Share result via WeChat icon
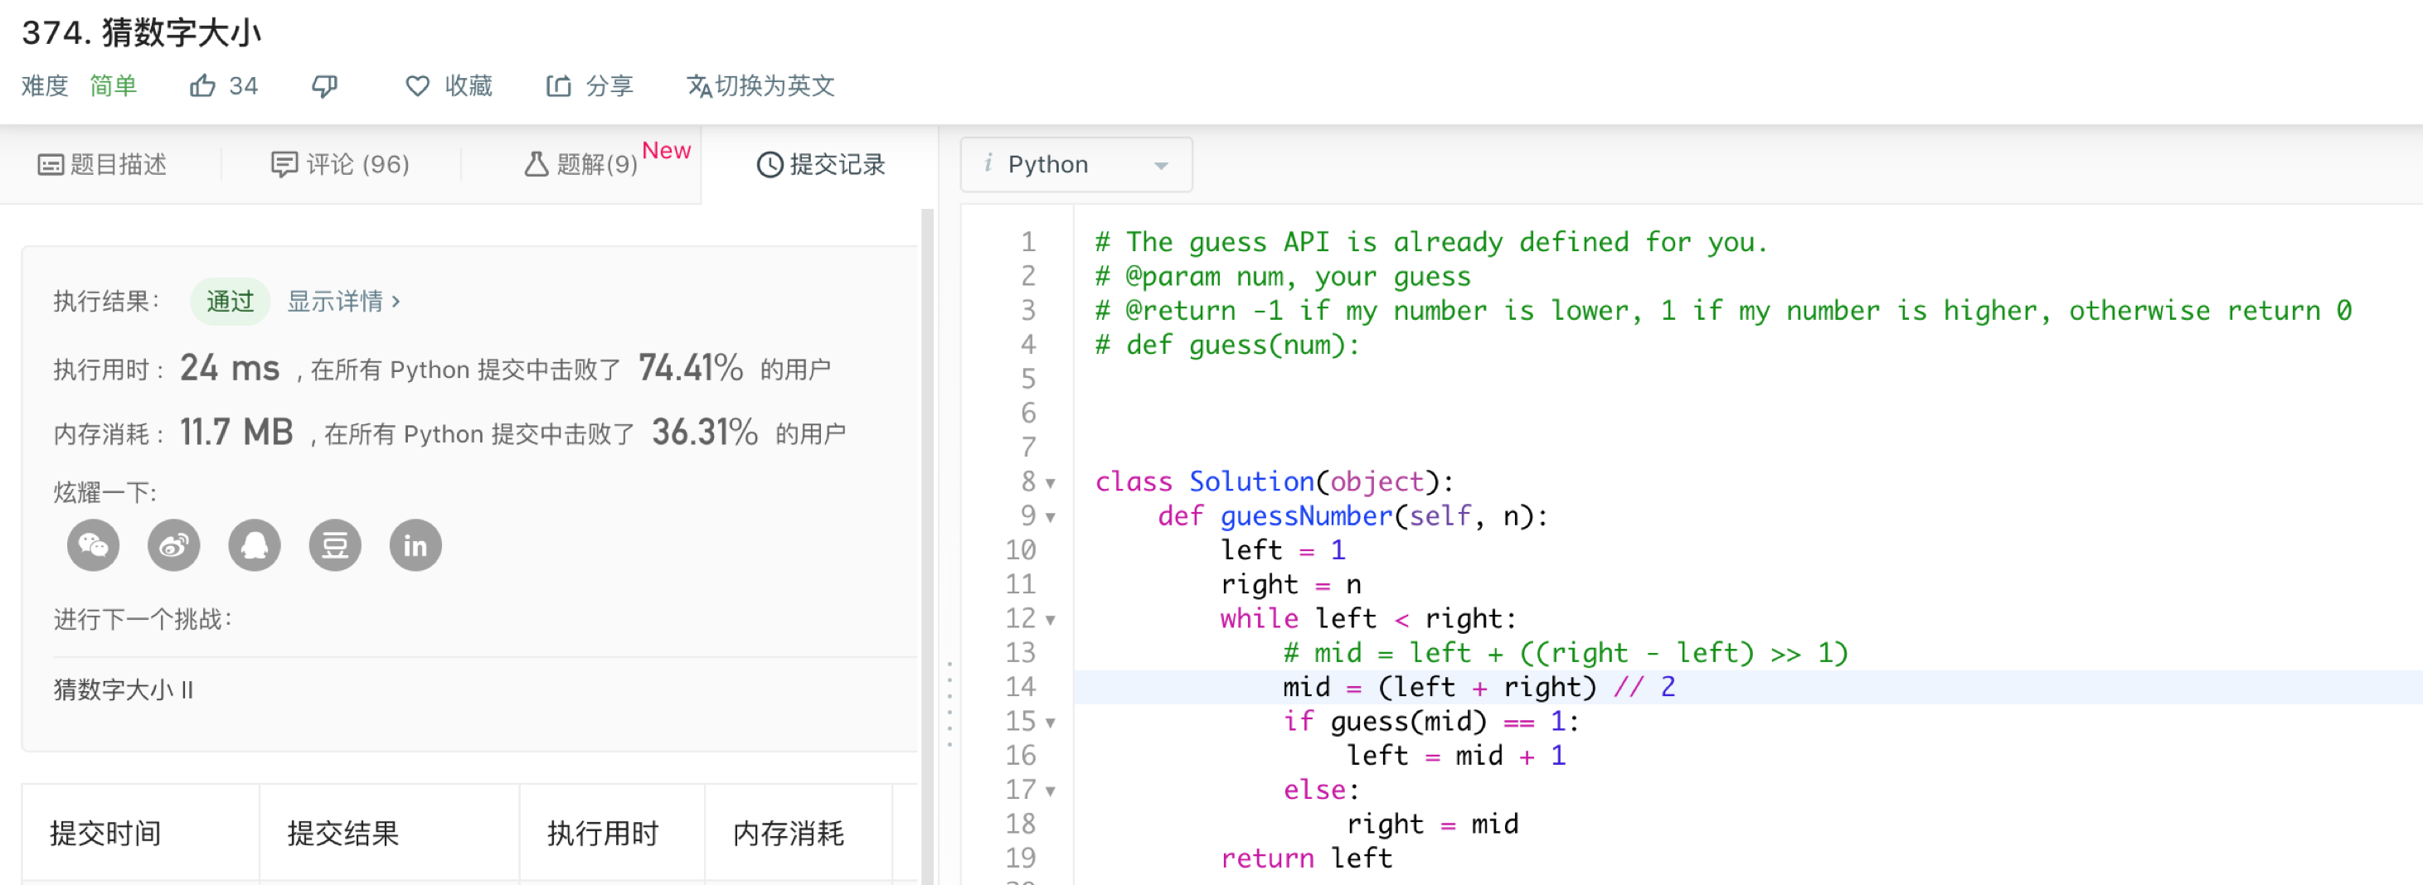Viewport: 2423px width, 885px height. click(x=93, y=545)
